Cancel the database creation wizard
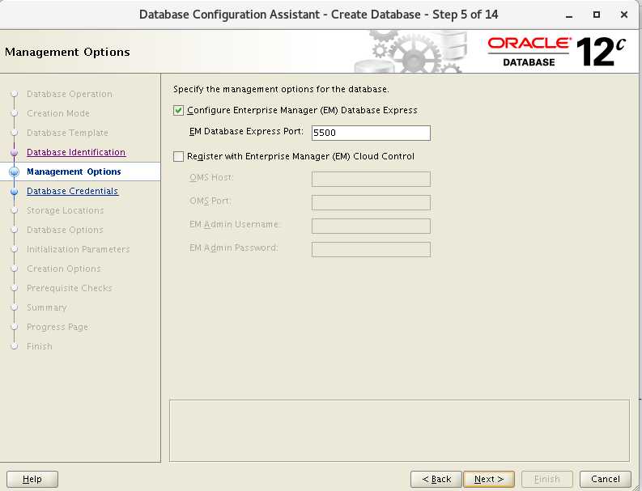 tap(605, 479)
